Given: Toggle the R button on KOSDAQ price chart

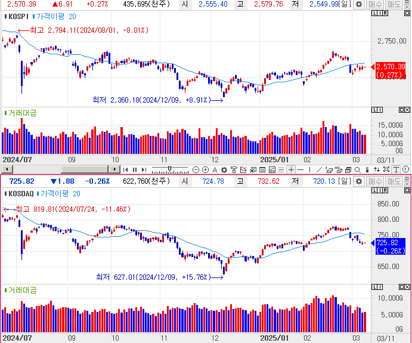Looking at the screenshot, I should pos(385,190).
